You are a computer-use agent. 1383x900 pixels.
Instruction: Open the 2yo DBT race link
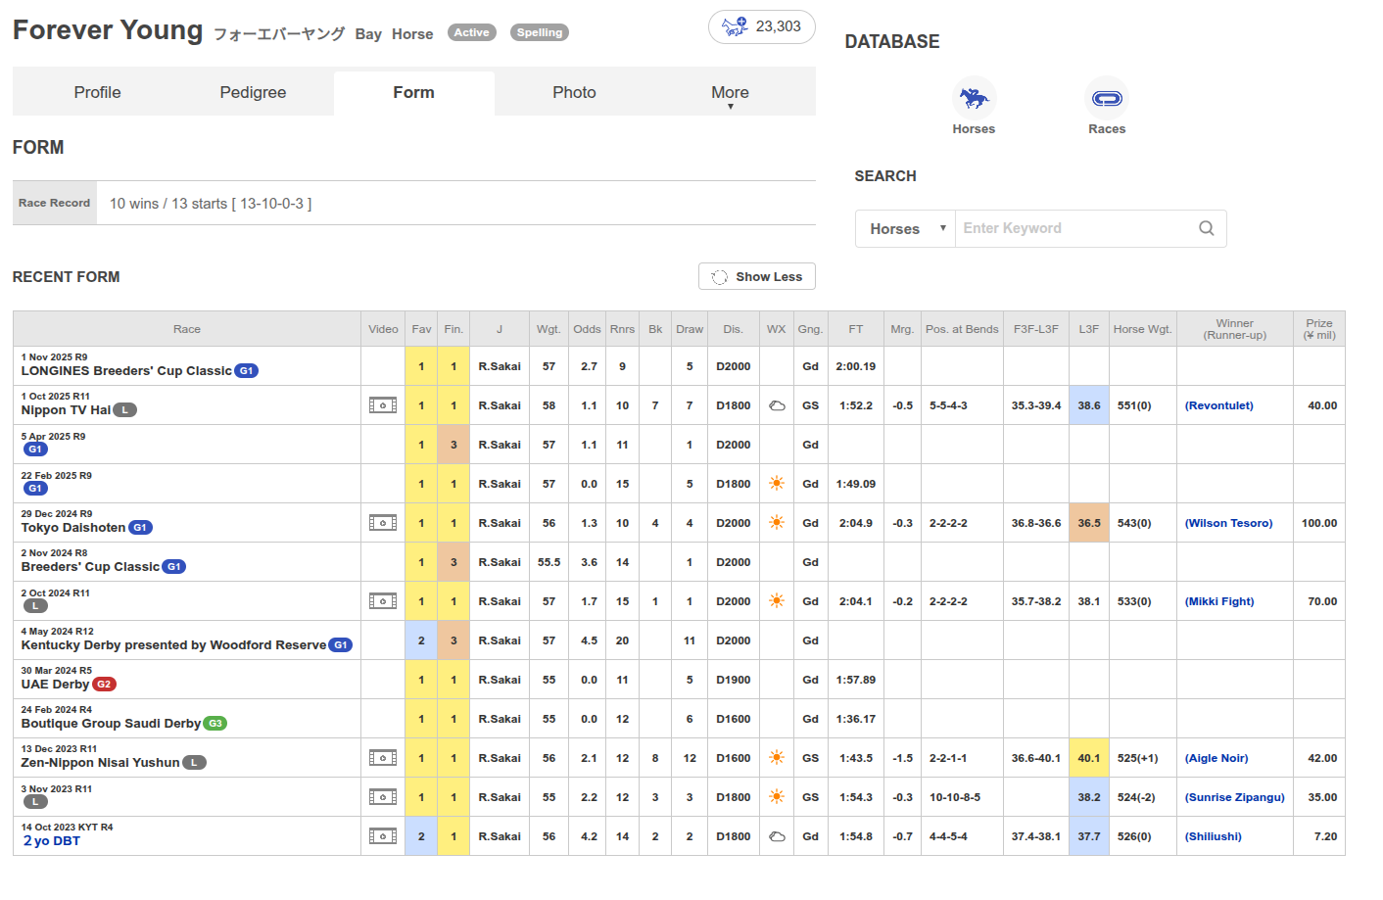click(51, 841)
